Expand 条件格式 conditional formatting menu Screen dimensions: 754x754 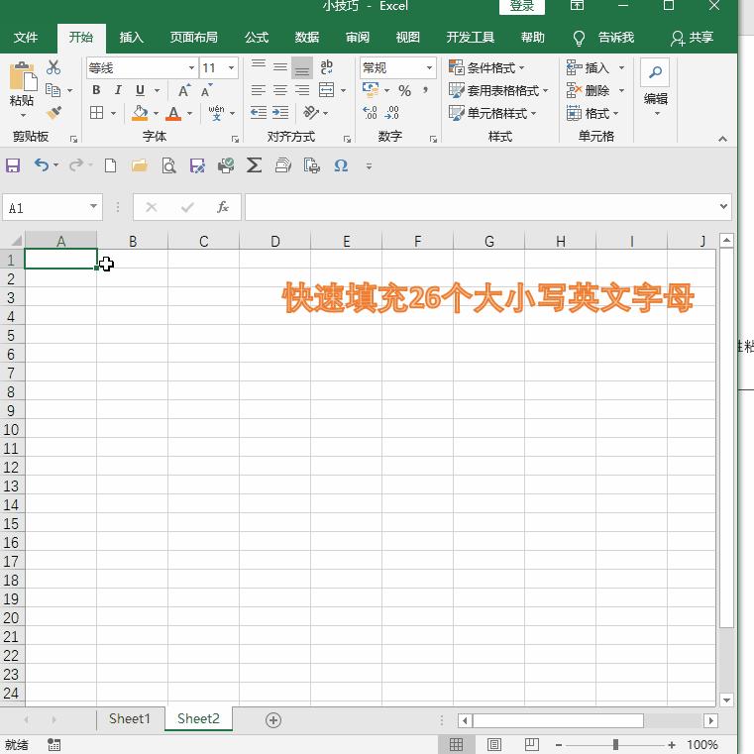point(486,67)
